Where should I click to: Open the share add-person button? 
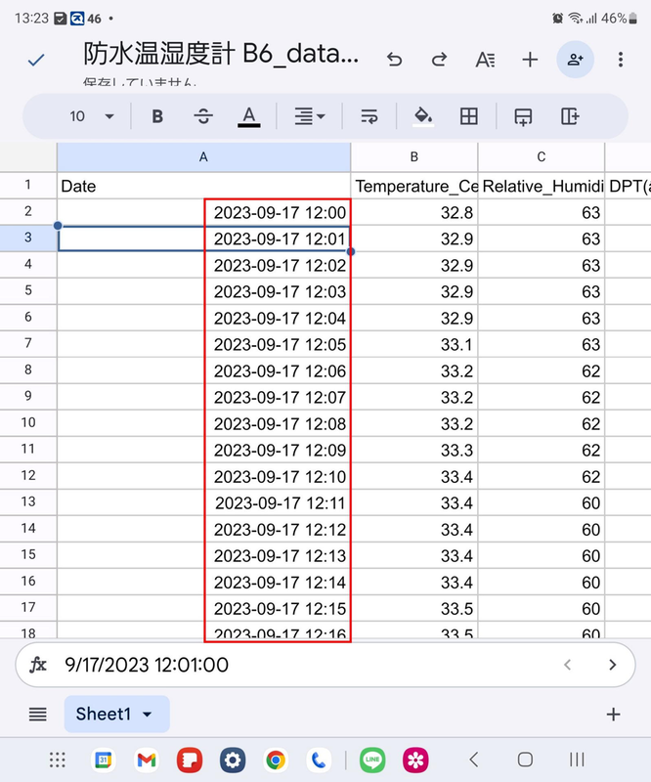tap(575, 60)
